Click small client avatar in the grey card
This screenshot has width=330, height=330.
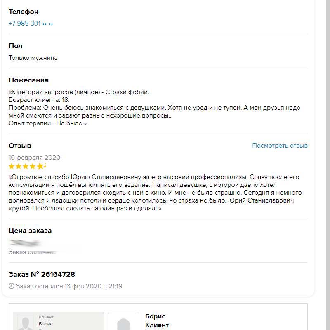click(x=26, y=322)
